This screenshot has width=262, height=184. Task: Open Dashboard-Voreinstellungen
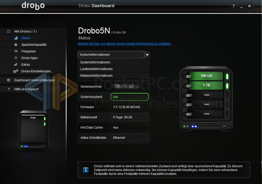34,80
